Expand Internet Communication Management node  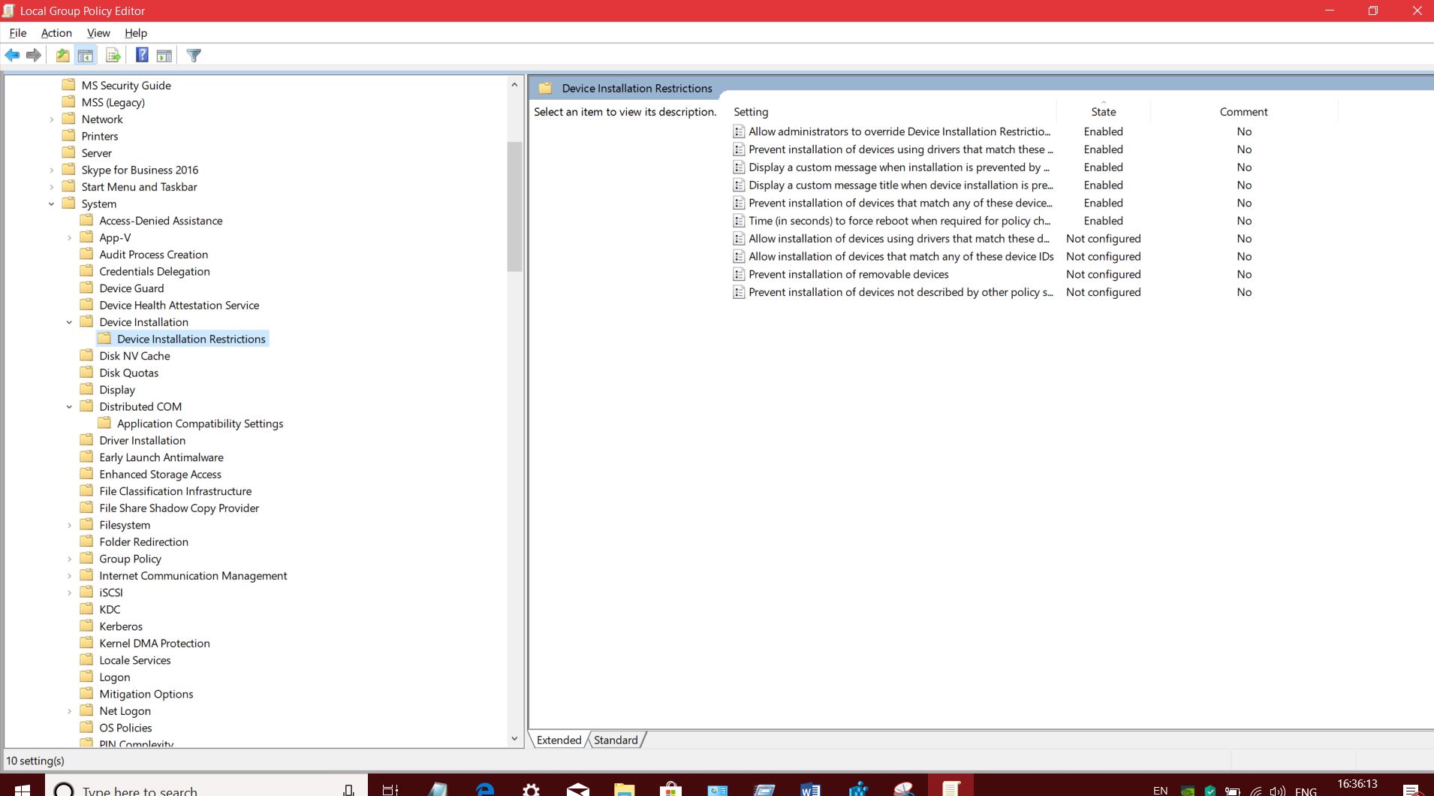coord(70,576)
